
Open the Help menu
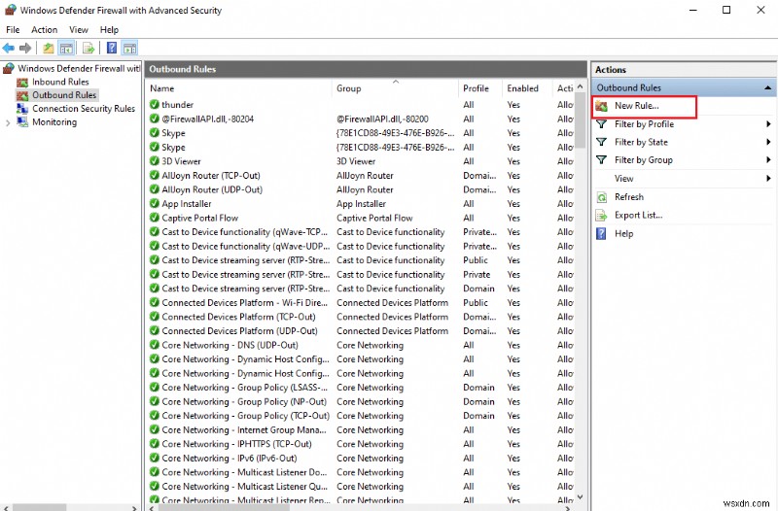(109, 30)
